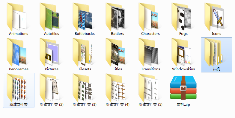235x118 pixels.
Task: Click the "新建文件夹 (4)" name label
Action: 117,105
